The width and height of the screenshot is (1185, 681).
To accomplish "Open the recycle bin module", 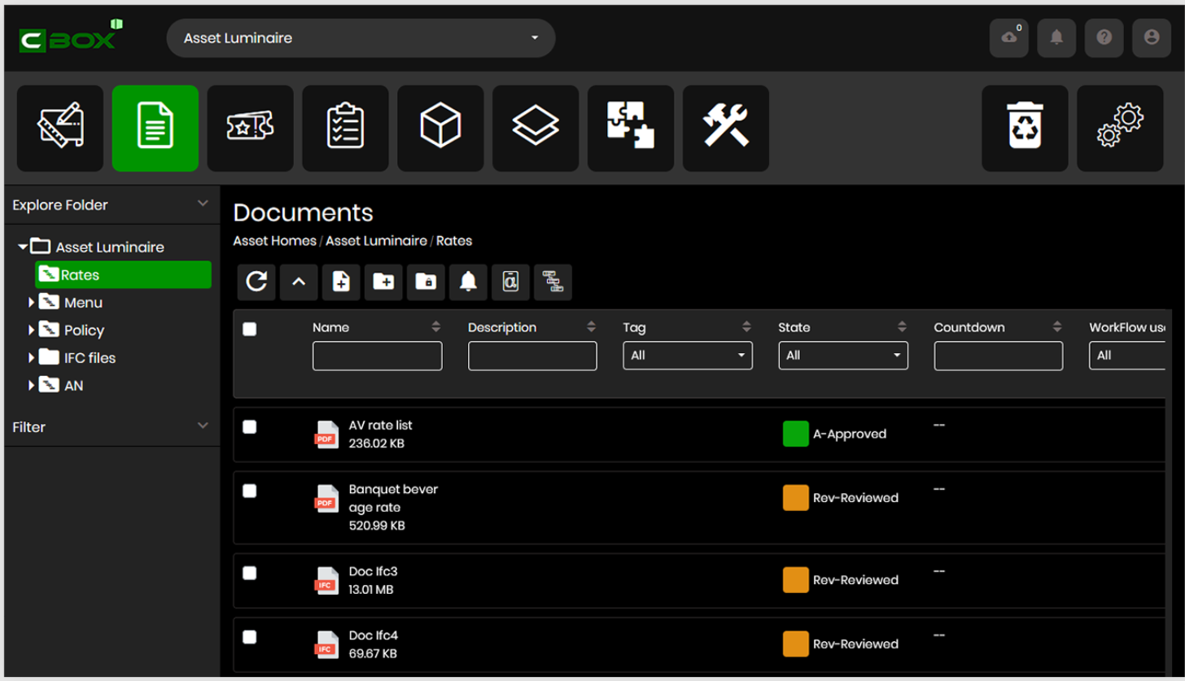I will pos(1024,129).
